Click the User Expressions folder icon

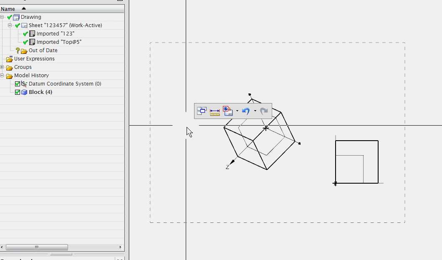coord(10,59)
